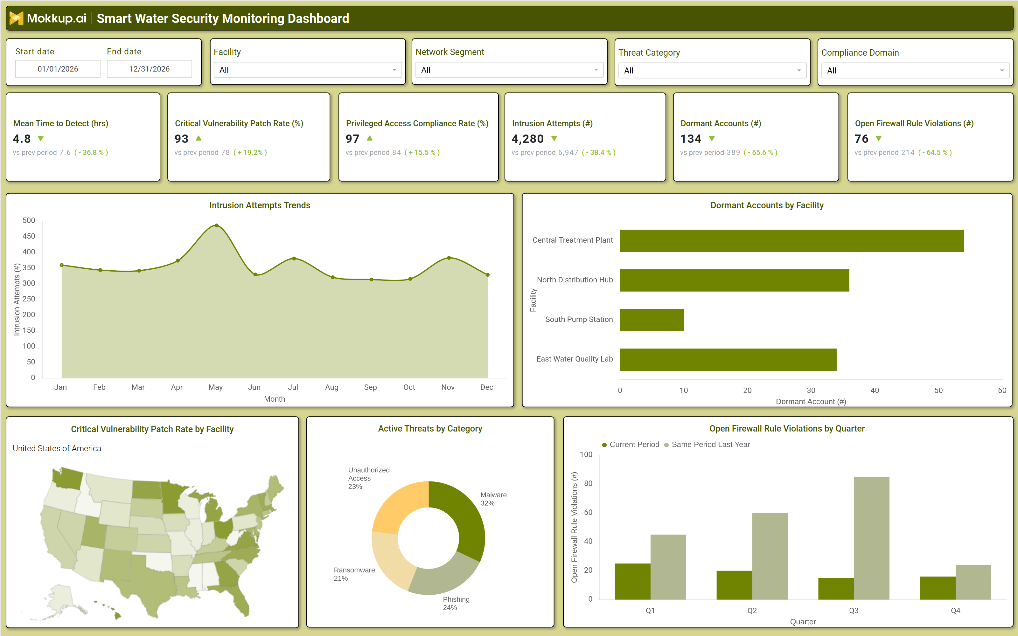Screen dimensions: 1018x636
Task: Click Open Firewall Rule Violations by Quarter title
Action: click(787, 429)
